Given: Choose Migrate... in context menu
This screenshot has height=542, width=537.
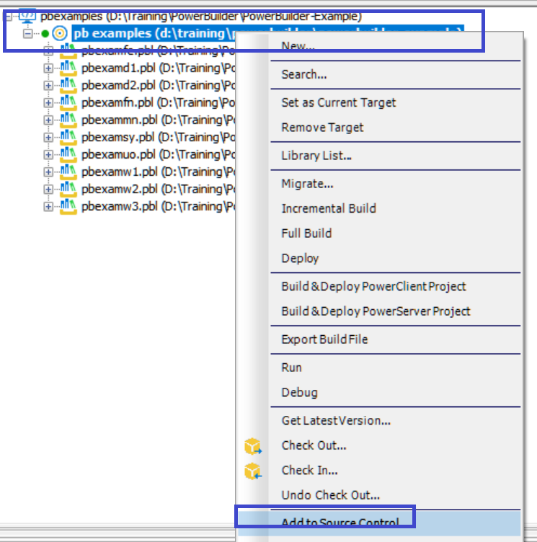Looking at the screenshot, I should tap(307, 184).
